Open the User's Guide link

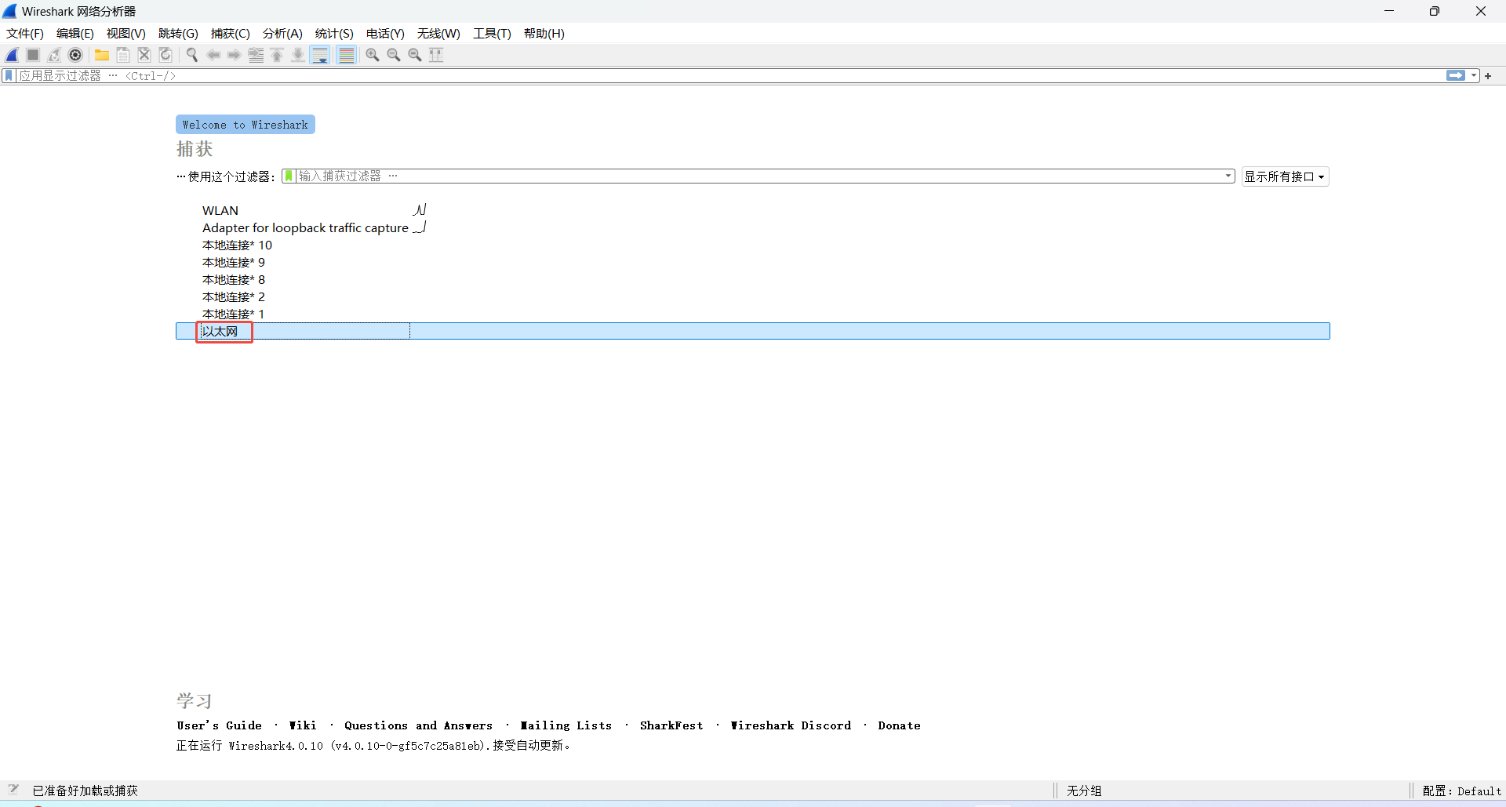point(220,725)
